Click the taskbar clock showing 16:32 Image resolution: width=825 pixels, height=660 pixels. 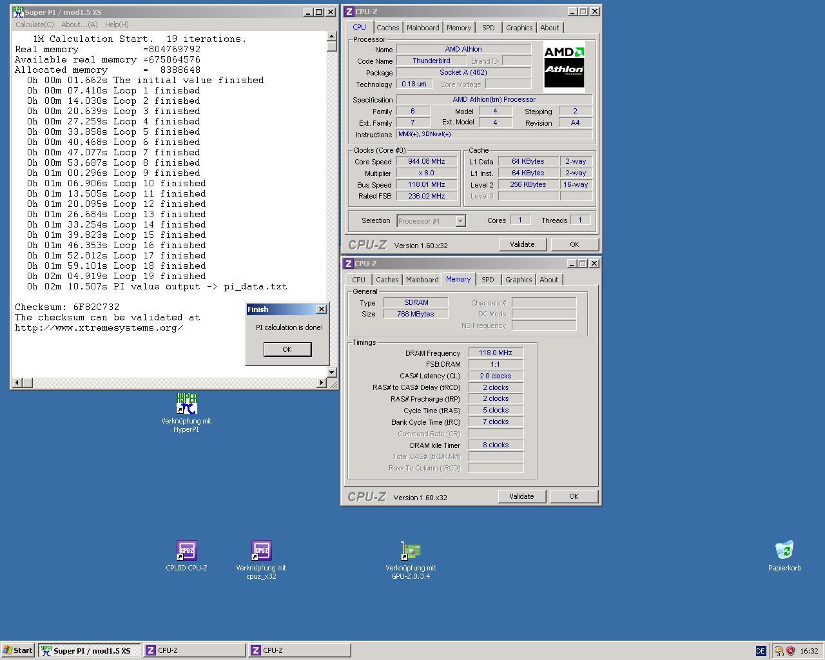[x=809, y=651]
